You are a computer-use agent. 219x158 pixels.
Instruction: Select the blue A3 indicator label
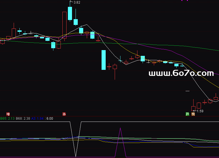pyautogui.click(x=38, y=119)
